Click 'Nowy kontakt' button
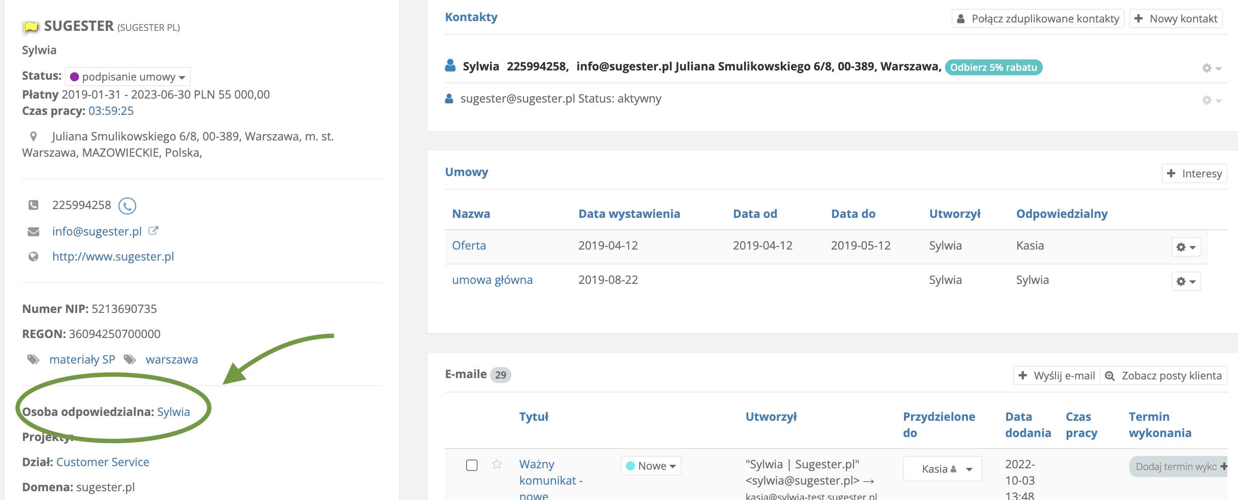Screen dimensions: 1238x500 [1175, 19]
